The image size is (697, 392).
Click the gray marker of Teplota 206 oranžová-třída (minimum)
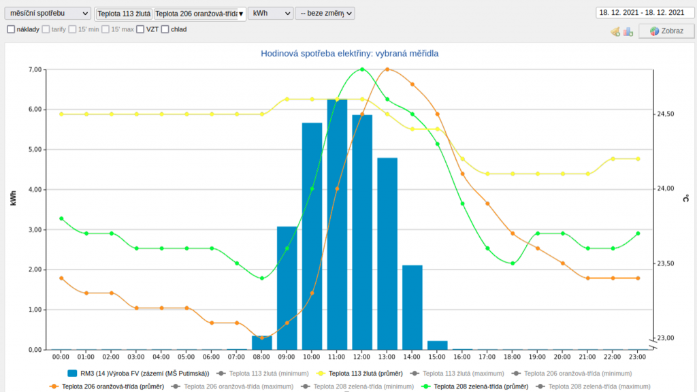point(516,374)
